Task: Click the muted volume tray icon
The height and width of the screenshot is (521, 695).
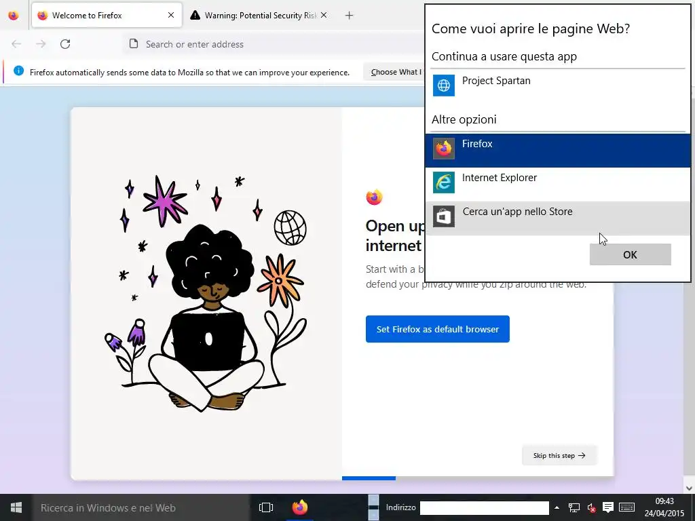Action: (x=591, y=507)
